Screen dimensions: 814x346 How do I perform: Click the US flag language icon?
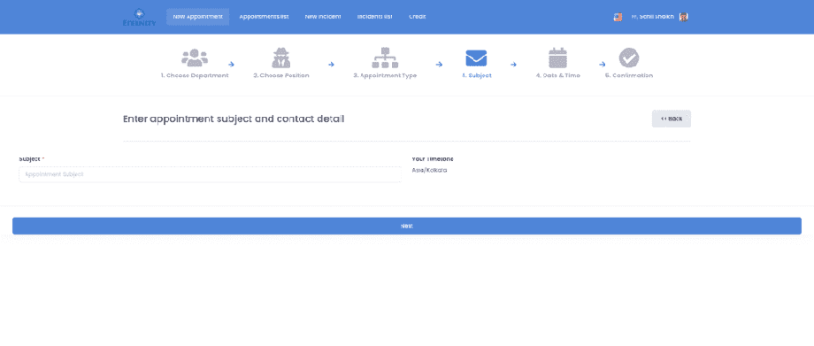(618, 17)
